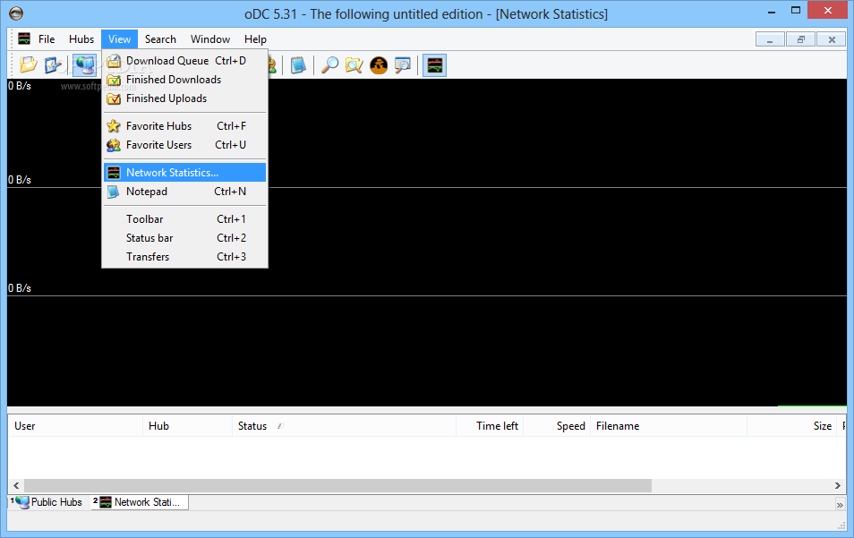Viewport: 854px width, 538px height.
Task: Open the File menu
Action: [47, 39]
